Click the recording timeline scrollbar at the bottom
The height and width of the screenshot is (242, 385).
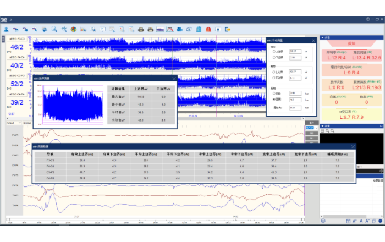pos(155,219)
